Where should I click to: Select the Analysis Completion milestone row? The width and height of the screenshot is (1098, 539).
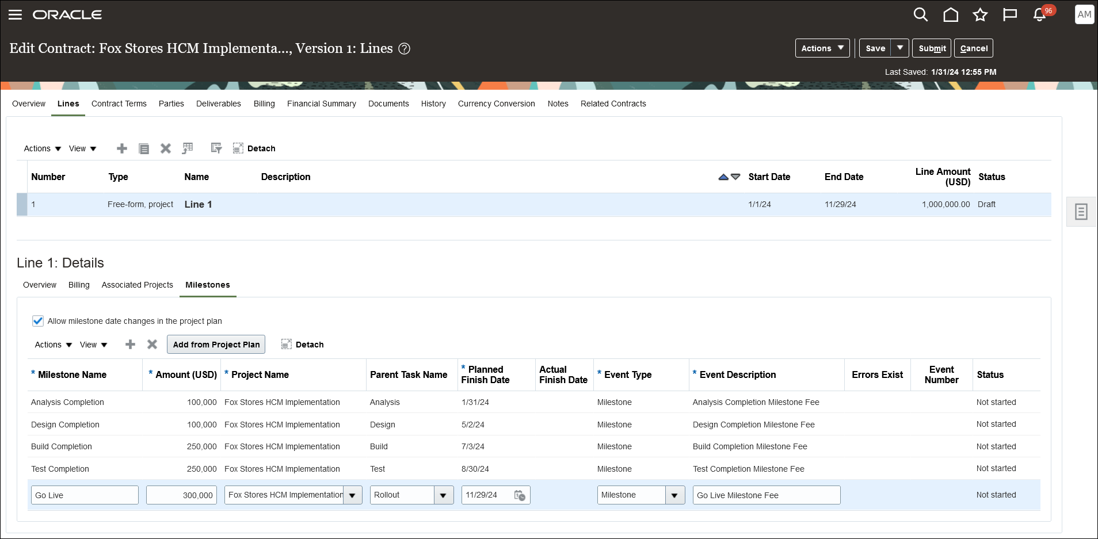(534, 402)
